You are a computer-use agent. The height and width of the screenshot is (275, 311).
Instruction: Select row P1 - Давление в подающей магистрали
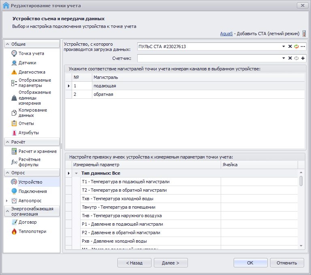click(182, 224)
